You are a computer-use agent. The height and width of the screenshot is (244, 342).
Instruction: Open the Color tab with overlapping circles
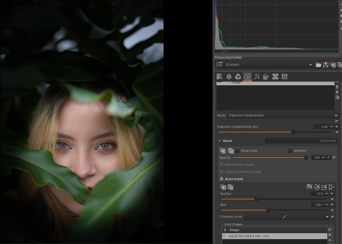[238, 77]
